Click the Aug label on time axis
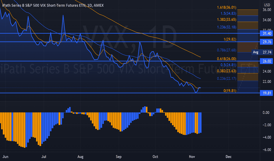Screen dimensions: 274x161 click(80, 157)
